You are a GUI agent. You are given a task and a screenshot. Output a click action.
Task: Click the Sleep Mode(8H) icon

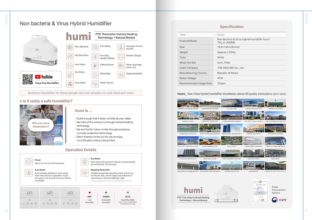coord(121,74)
